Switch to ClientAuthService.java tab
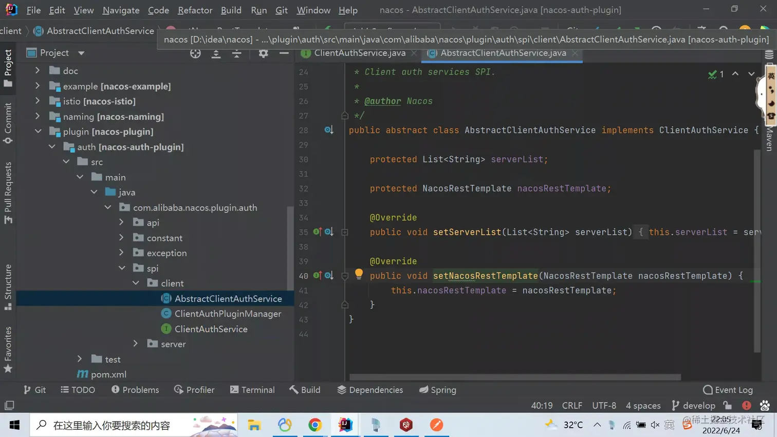 (x=359, y=53)
